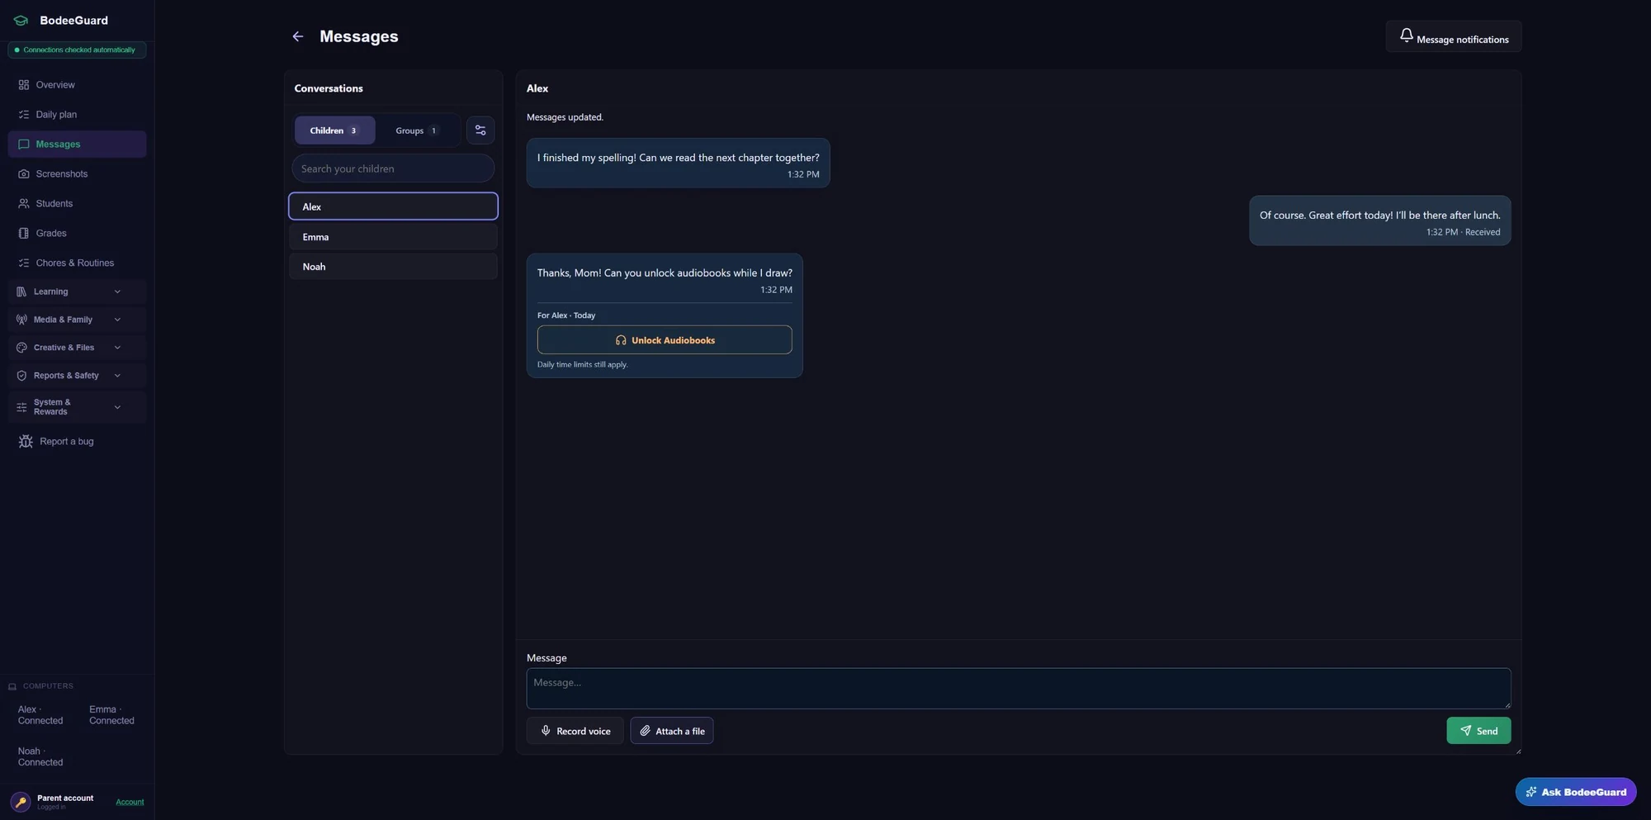Click the Daily plan list icon
Image resolution: width=1651 pixels, height=820 pixels.
(x=24, y=115)
